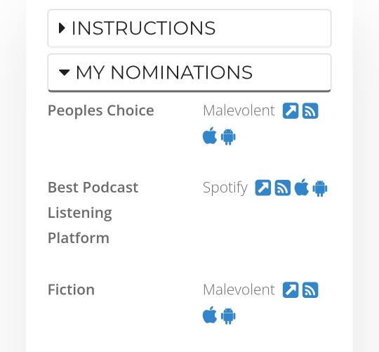Open RSS feed for Peoples Choice Malevolent

[310, 111]
